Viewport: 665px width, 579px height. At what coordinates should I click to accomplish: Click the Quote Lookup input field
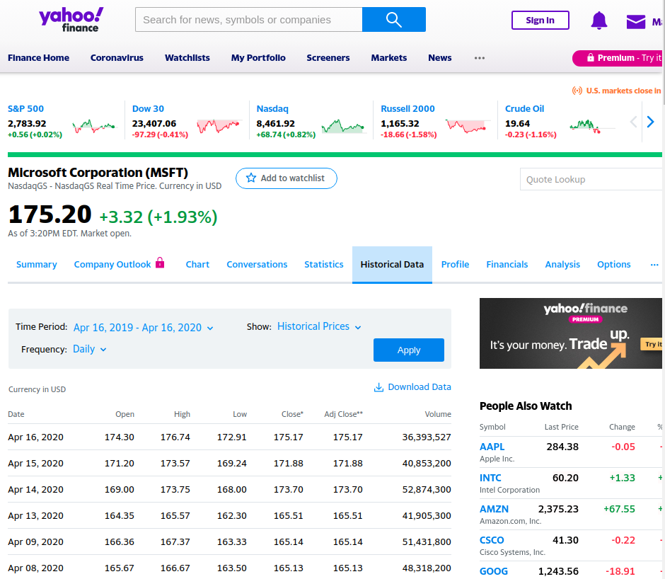[591, 179]
